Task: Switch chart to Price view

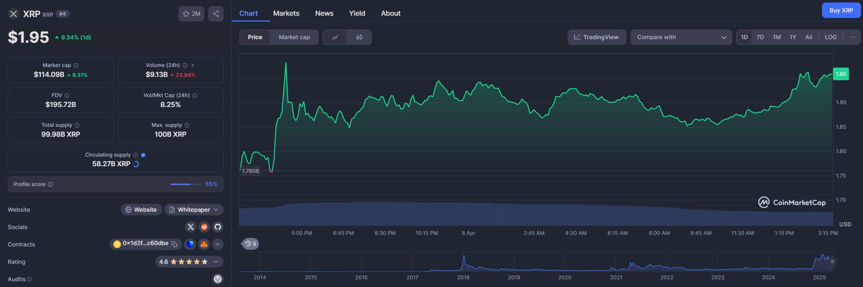Action: [255, 37]
